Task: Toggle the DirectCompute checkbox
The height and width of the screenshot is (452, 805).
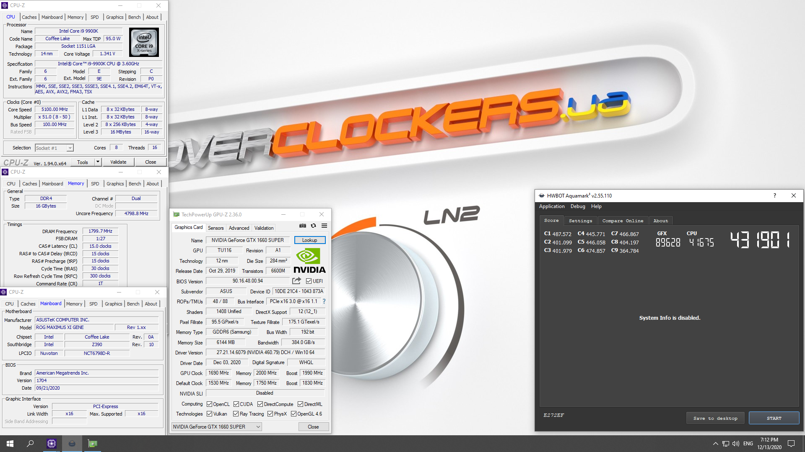Action: pyautogui.click(x=260, y=404)
